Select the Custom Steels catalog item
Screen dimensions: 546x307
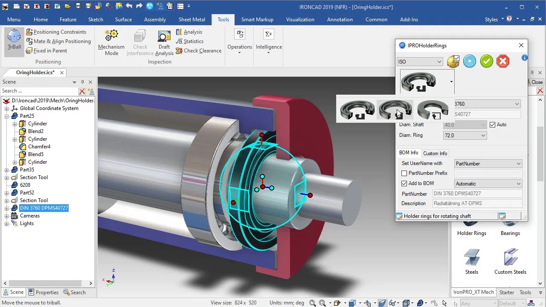click(x=510, y=261)
